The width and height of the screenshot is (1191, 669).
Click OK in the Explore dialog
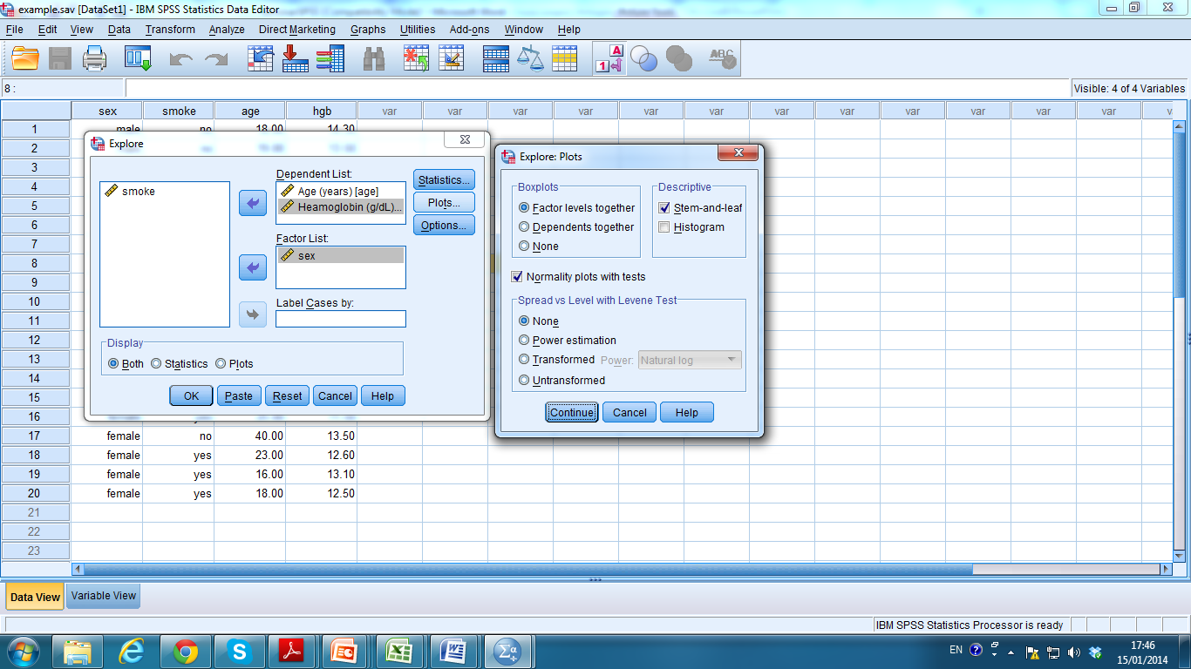191,396
